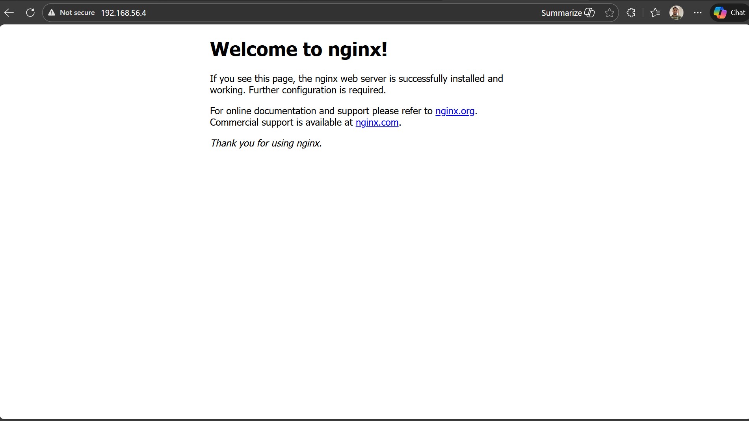Viewport: 749px width, 421px height.
Task: Click the 'Welcome to nginx!' heading
Action: pos(299,49)
